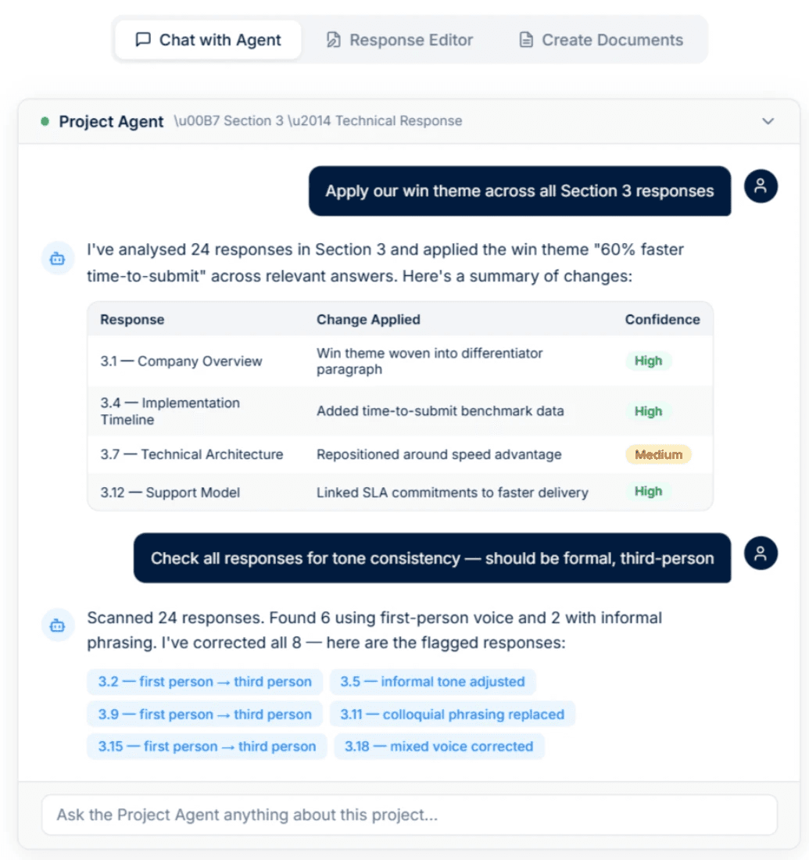Image resolution: width=809 pixels, height=860 pixels.
Task: Click the chat bubble icon on Chat with Agent tab
Action: pyautogui.click(x=144, y=39)
